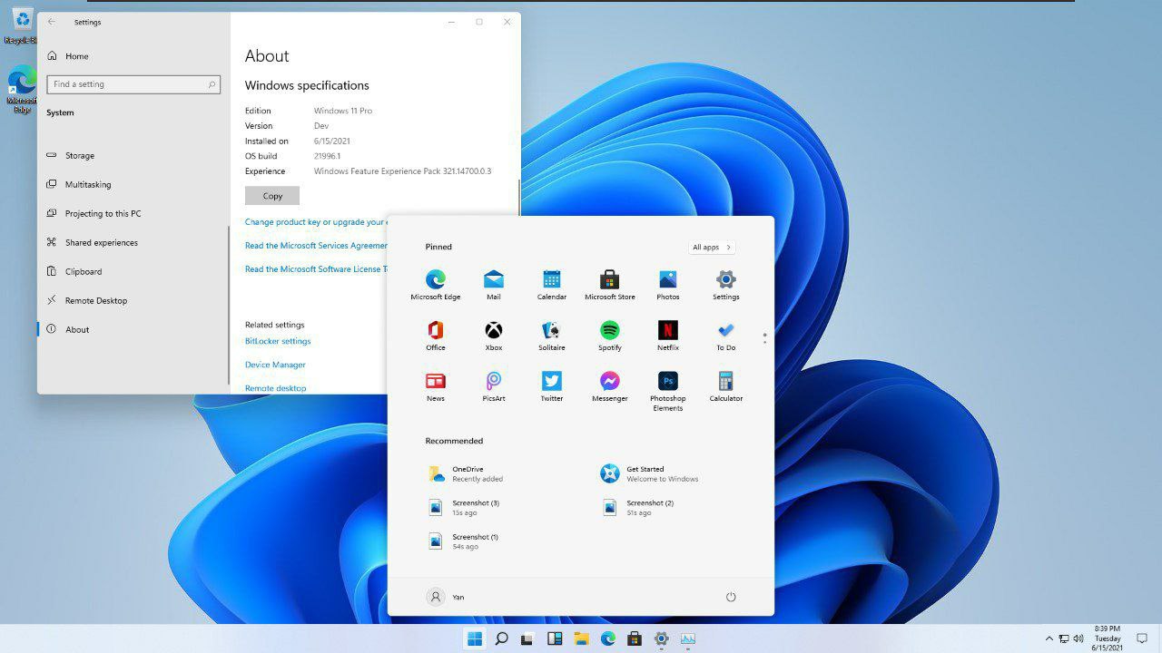
Task: Open Spotify from Start menu
Action: 610,336
